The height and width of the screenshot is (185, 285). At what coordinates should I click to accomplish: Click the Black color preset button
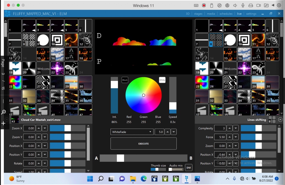tap(125, 80)
